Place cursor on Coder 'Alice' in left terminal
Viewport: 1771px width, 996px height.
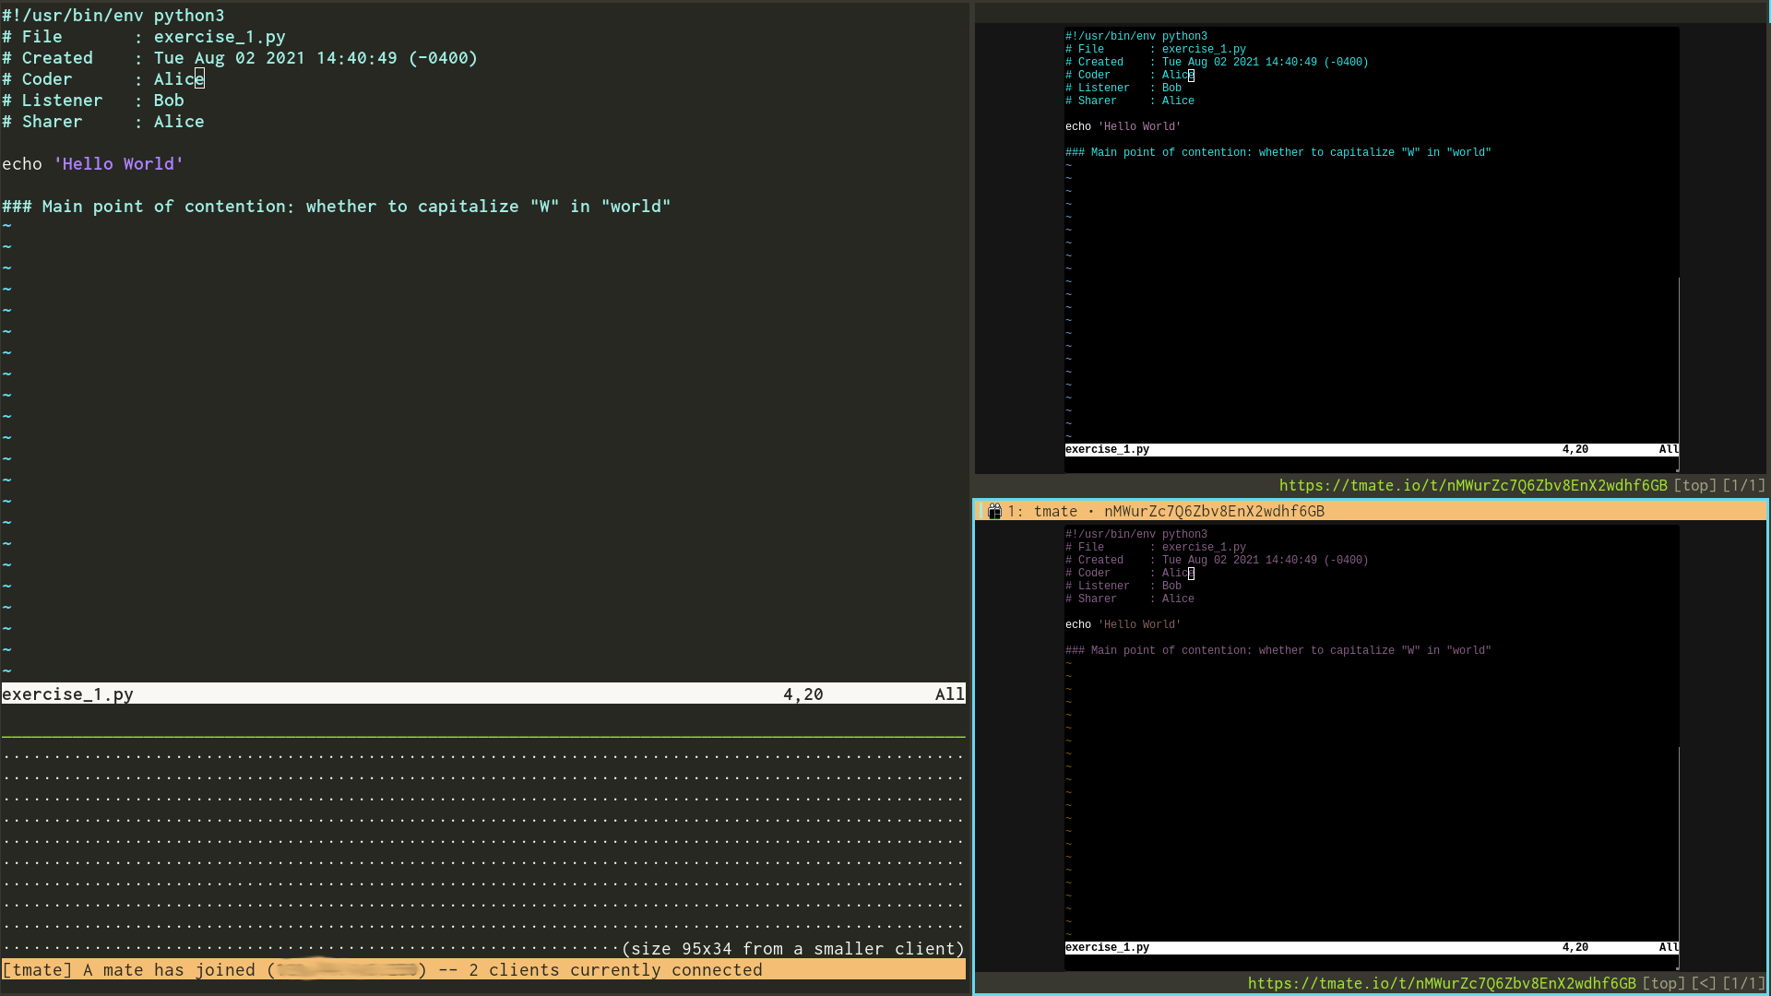[x=179, y=79]
